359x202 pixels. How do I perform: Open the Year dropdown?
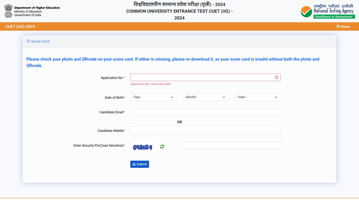pos(257,97)
